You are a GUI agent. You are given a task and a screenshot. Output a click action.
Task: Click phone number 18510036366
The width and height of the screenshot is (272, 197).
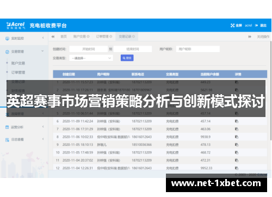pos(141,145)
